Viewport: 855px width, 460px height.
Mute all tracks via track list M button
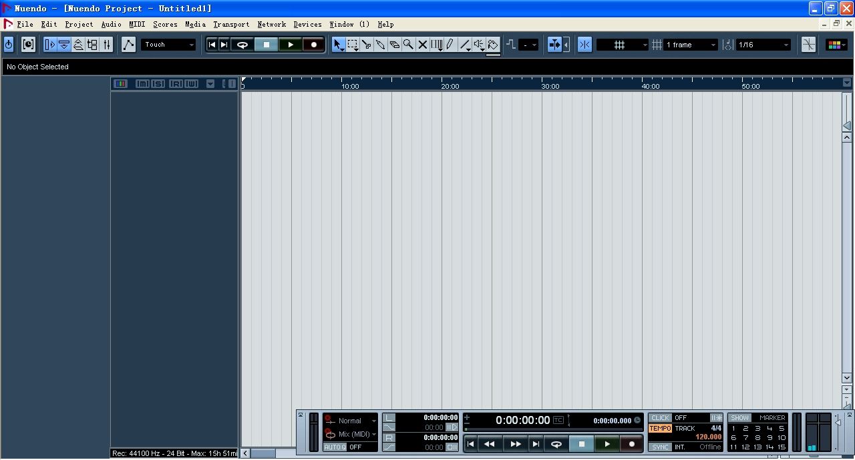point(142,83)
